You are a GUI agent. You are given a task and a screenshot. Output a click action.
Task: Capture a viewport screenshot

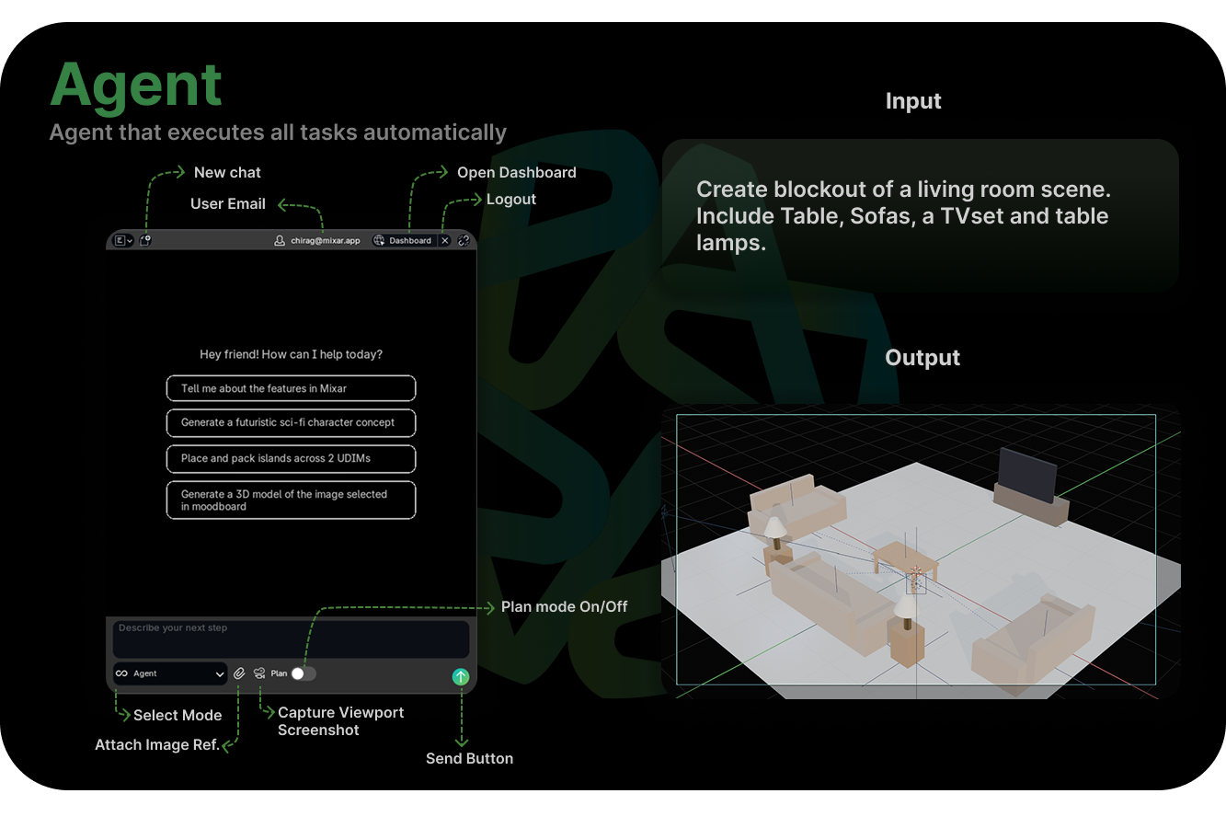click(259, 673)
